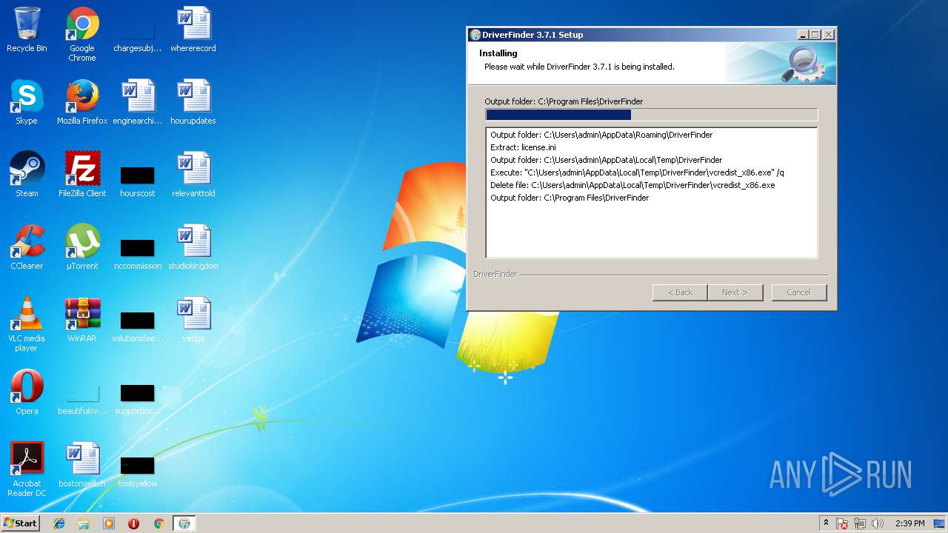The image size is (948, 533).
Task: Select the supportins... desktop file
Action: point(137,400)
